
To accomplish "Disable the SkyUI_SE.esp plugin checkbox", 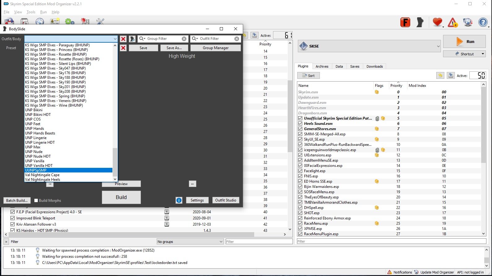I will pos(300,139).
